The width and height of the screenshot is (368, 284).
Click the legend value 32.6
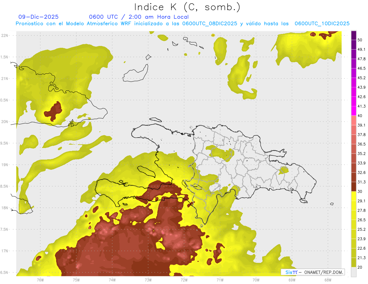click(x=361, y=172)
